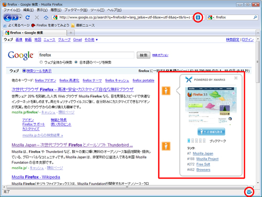Open the Mozilla Japan rank link in popup

[203, 153]
